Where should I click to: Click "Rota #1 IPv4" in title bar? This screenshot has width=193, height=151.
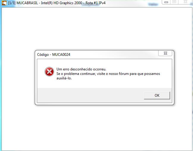click(95, 3)
